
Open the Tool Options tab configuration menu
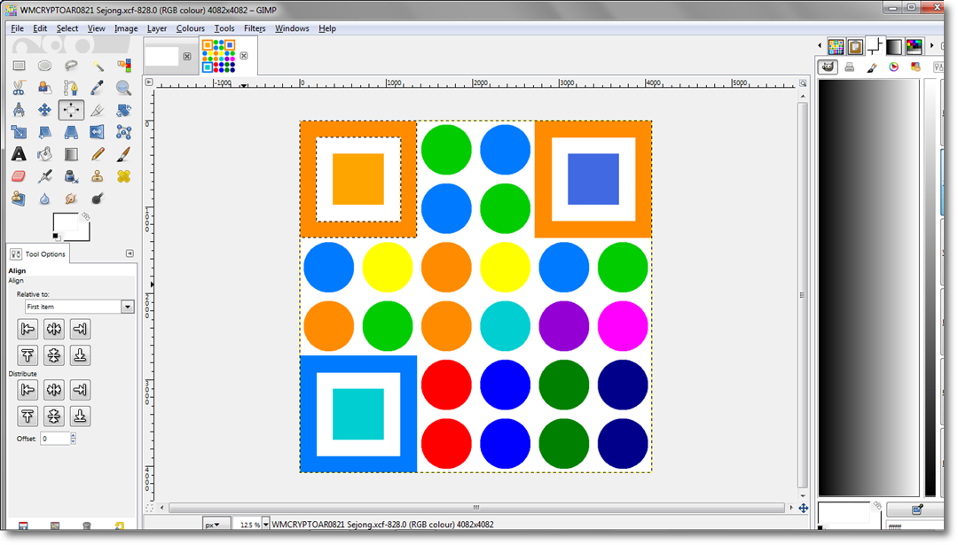pyautogui.click(x=130, y=253)
